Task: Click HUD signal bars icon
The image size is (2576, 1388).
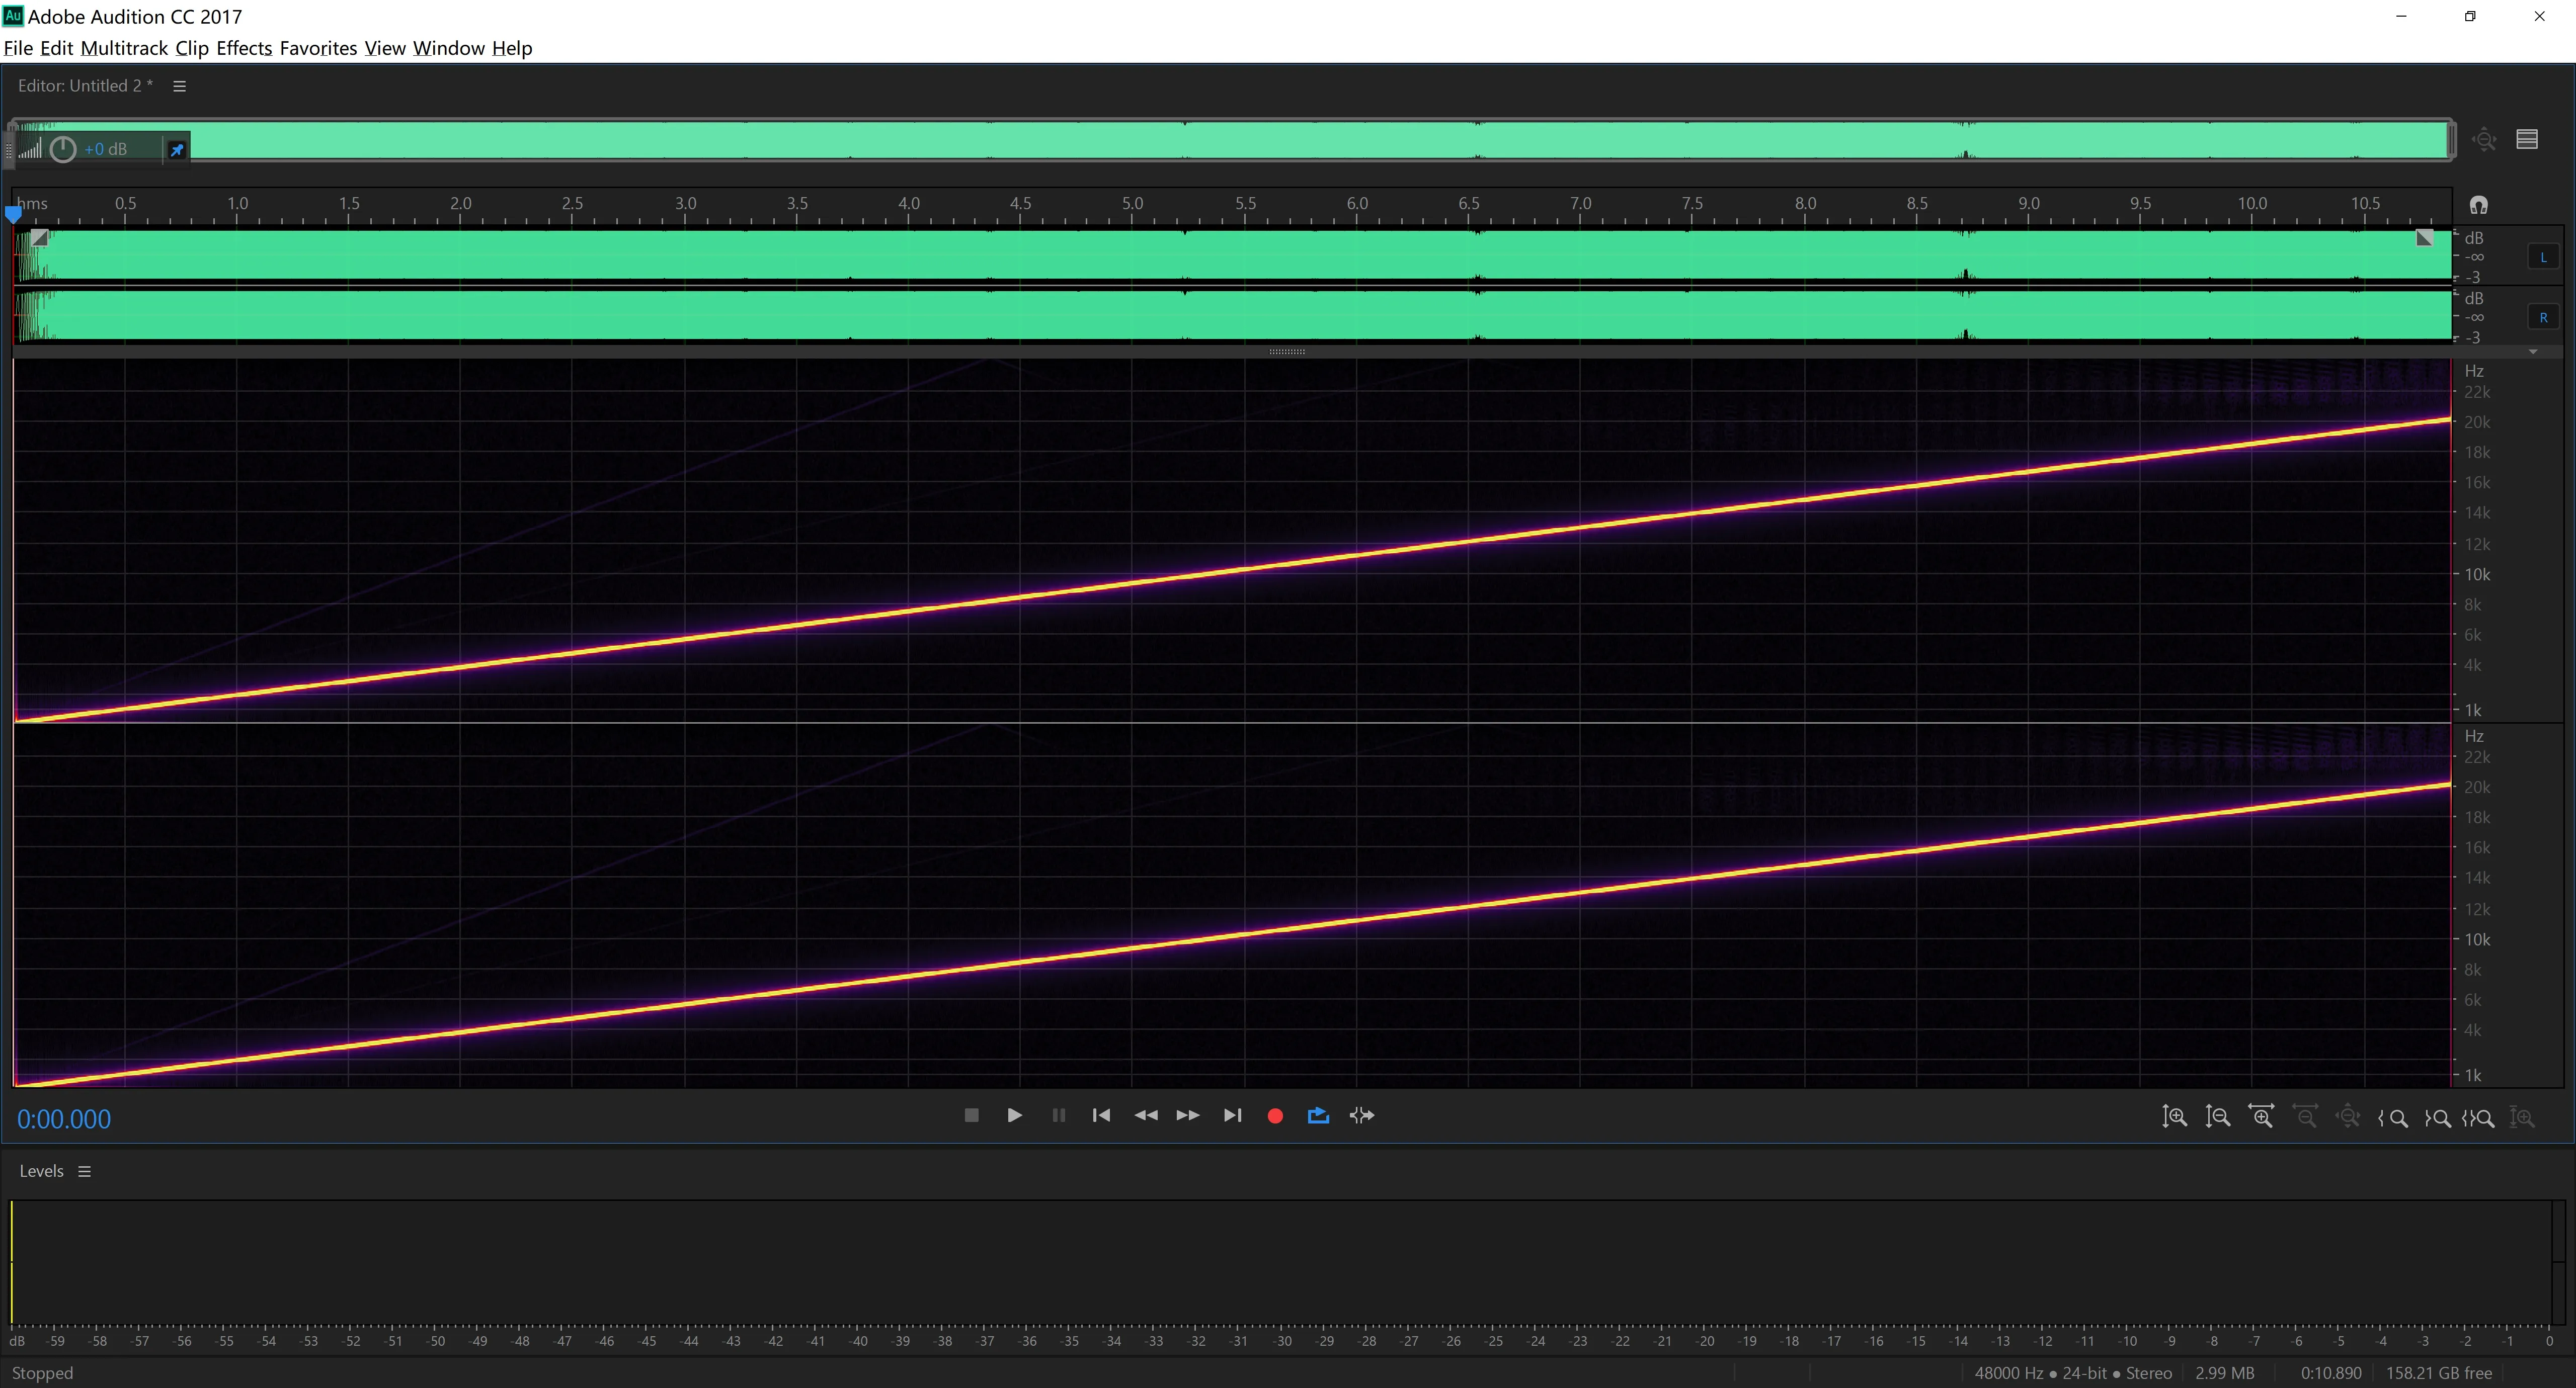Action: [30, 149]
